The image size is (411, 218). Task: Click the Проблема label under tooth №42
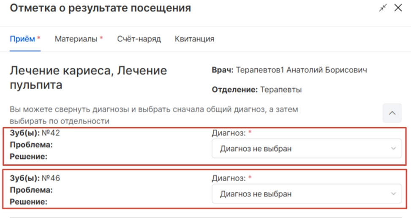click(31, 145)
